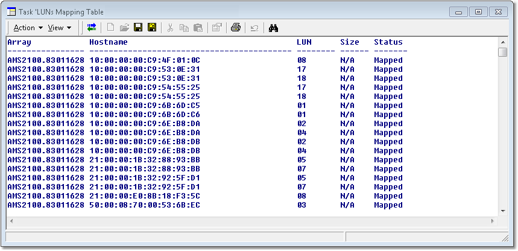
Task: Click the Save floppy disk icon
Action: [x=138, y=27]
